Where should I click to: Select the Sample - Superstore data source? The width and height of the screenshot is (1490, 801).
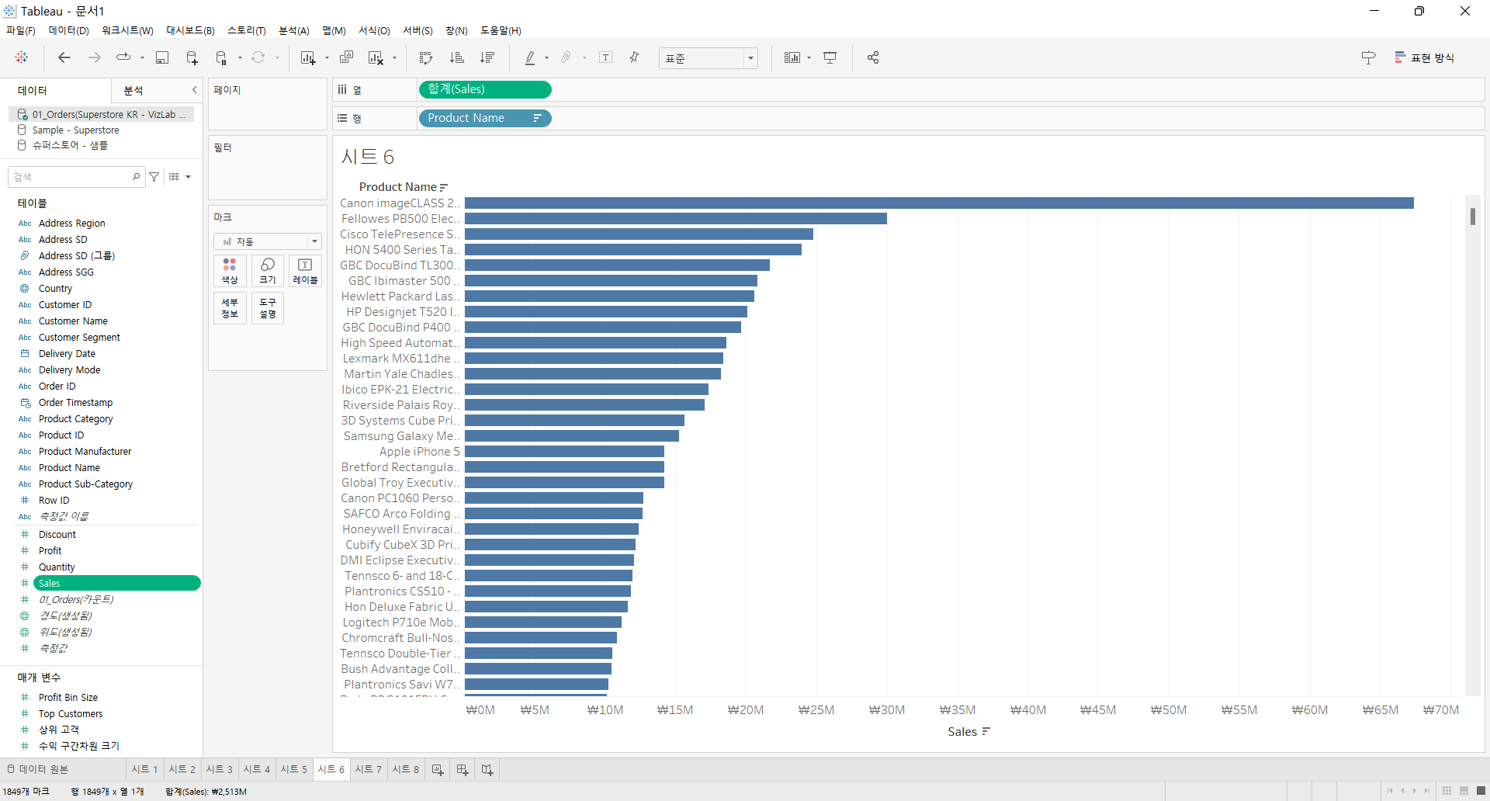tap(75, 130)
